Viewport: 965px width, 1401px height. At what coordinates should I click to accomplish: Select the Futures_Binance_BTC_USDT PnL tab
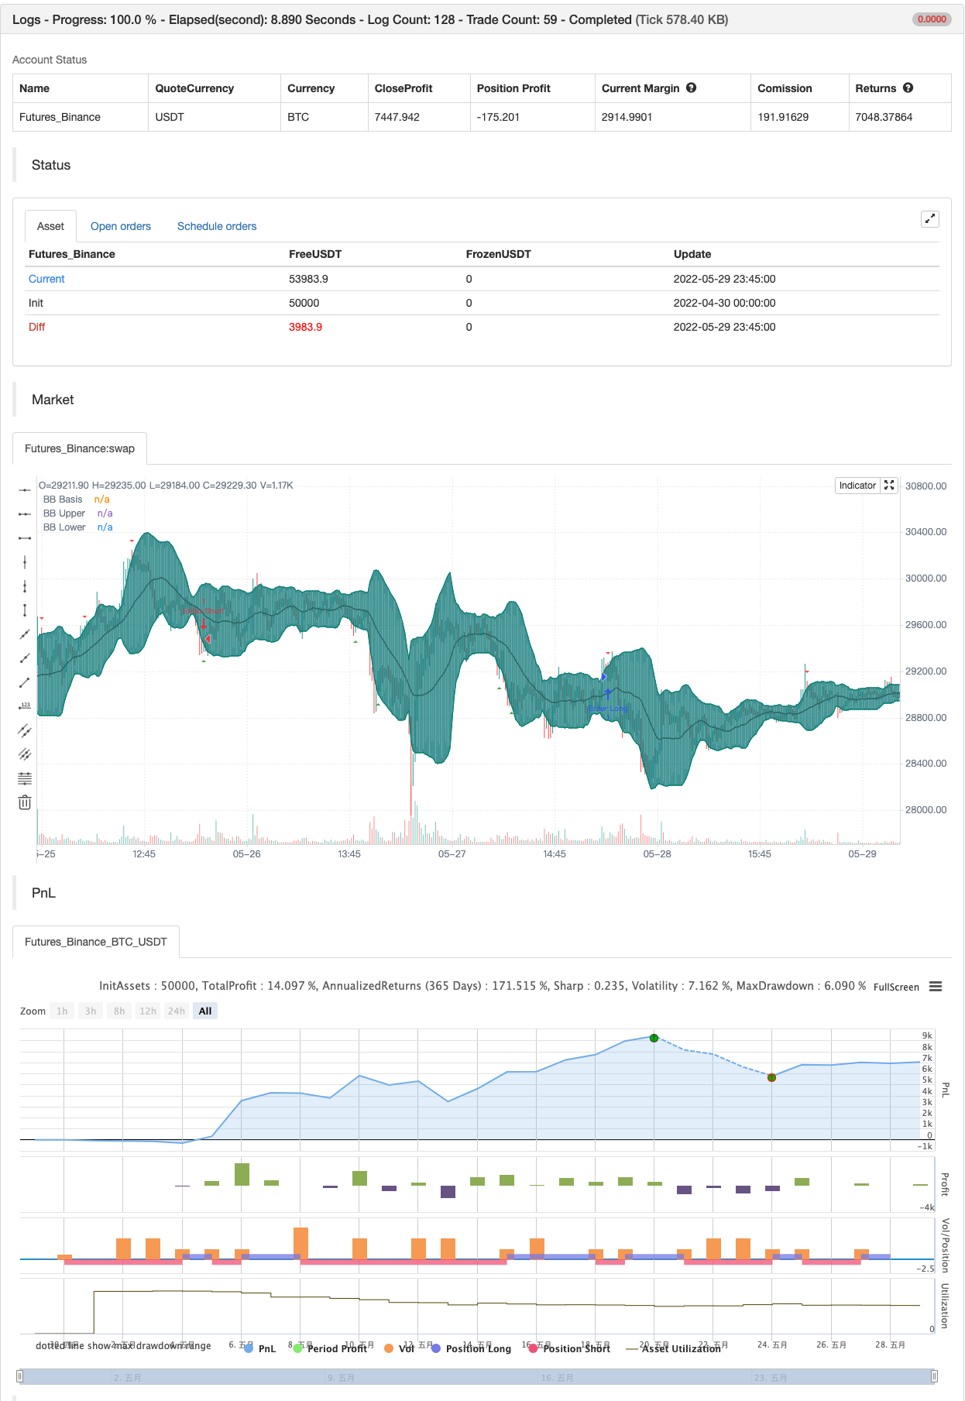[x=96, y=942]
